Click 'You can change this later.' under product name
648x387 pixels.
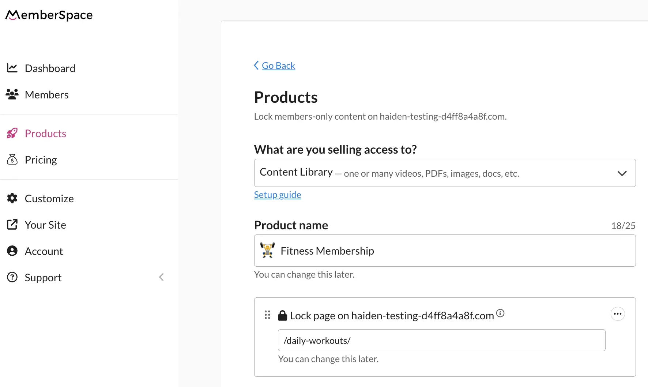[304, 274]
